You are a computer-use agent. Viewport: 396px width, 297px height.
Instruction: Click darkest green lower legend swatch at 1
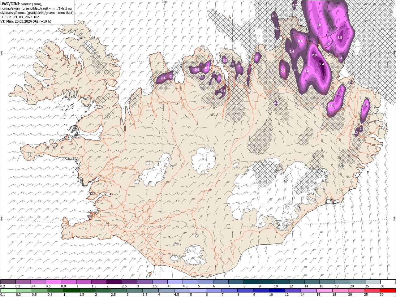71,291
